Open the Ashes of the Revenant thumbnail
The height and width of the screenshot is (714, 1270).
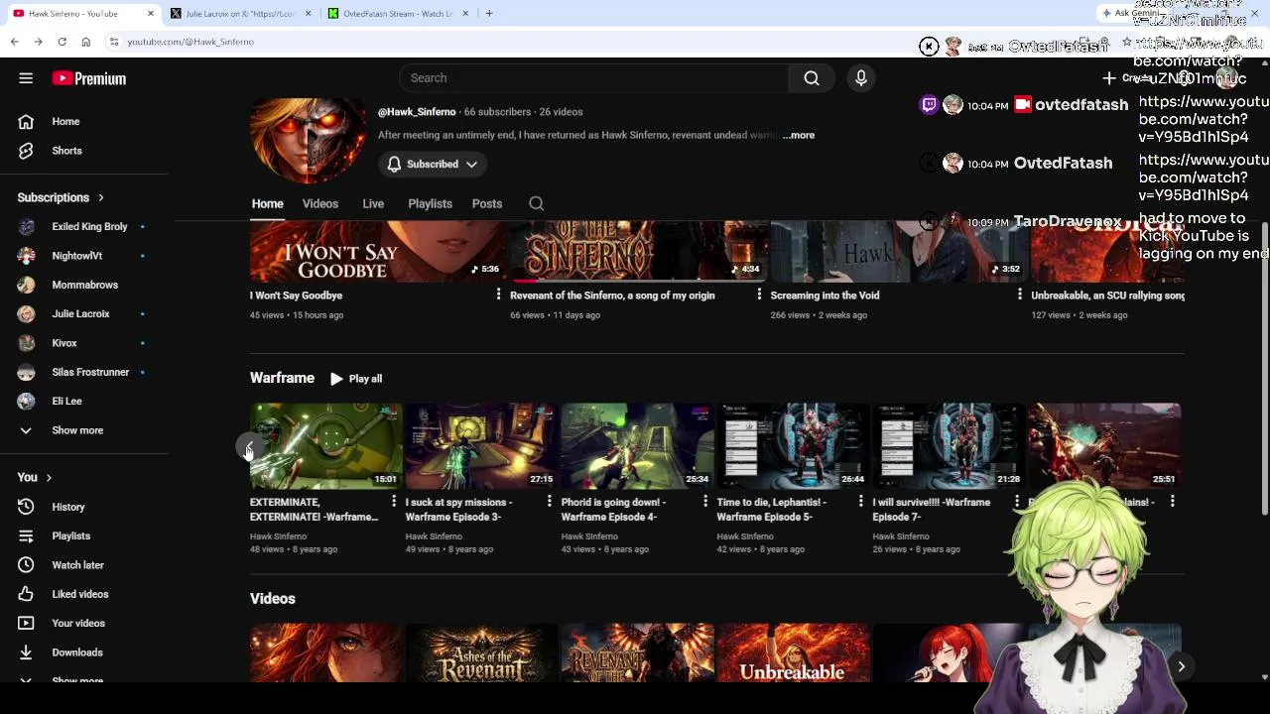pos(481,653)
